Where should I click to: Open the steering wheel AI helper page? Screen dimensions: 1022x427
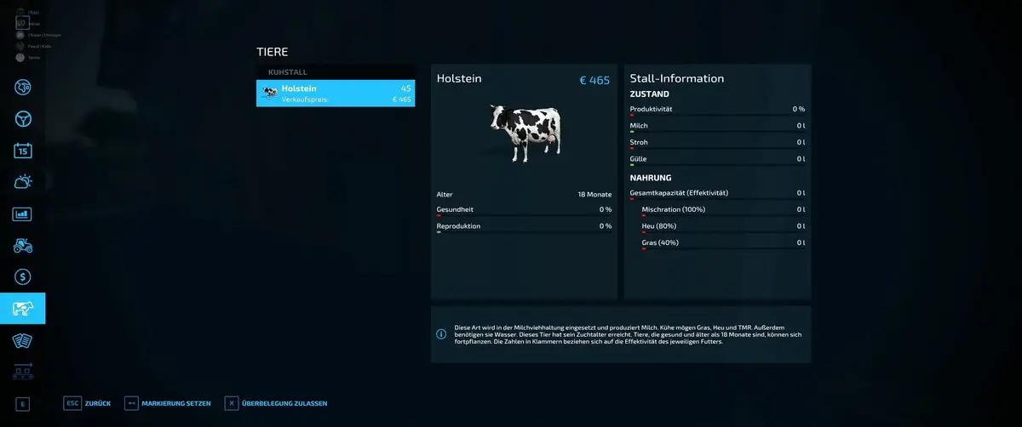tap(23, 118)
